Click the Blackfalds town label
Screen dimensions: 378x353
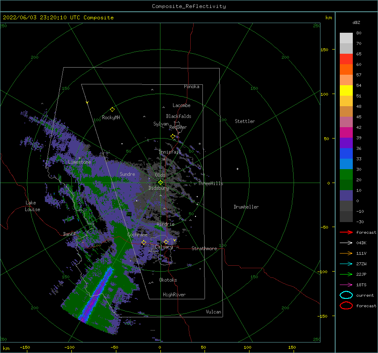(x=178, y=116)
